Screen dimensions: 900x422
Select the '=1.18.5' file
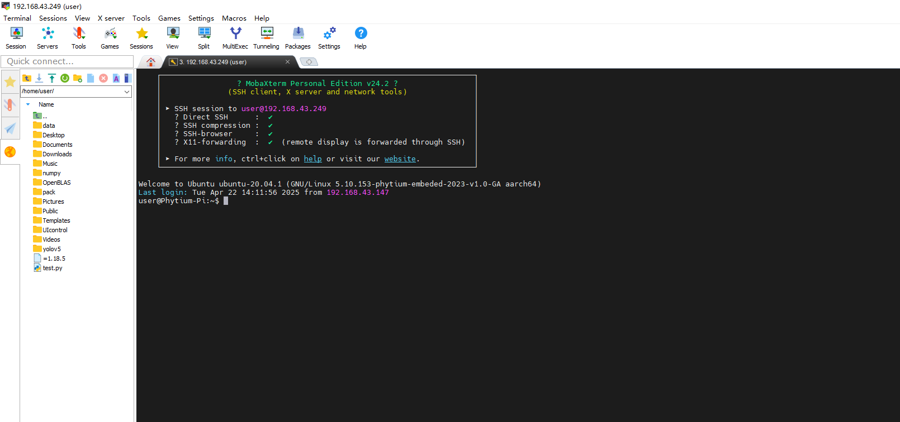pos(49,258)
